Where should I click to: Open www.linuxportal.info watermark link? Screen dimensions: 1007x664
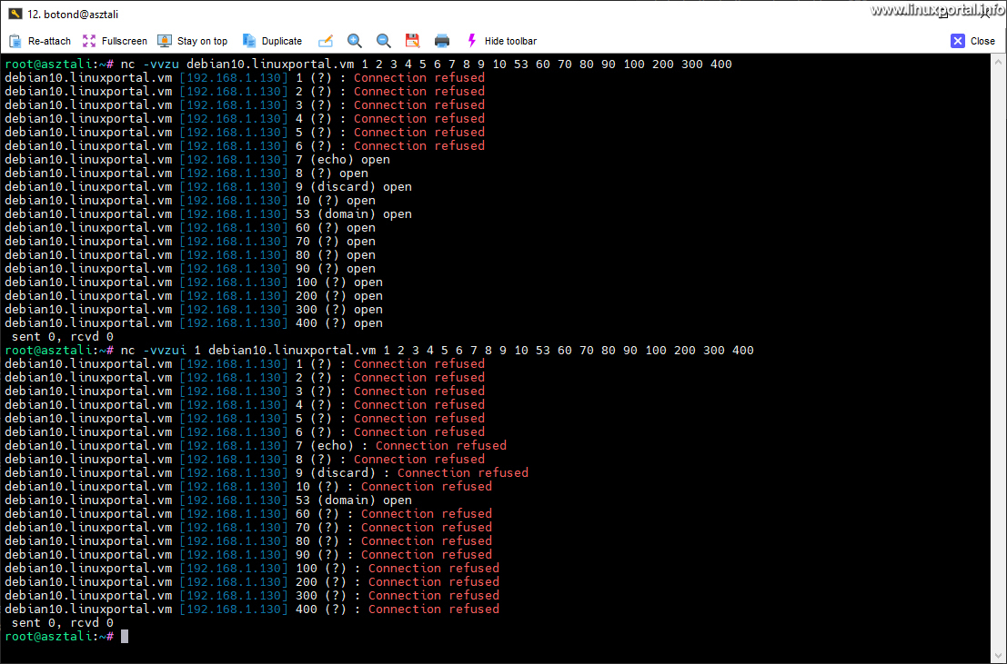937,10
